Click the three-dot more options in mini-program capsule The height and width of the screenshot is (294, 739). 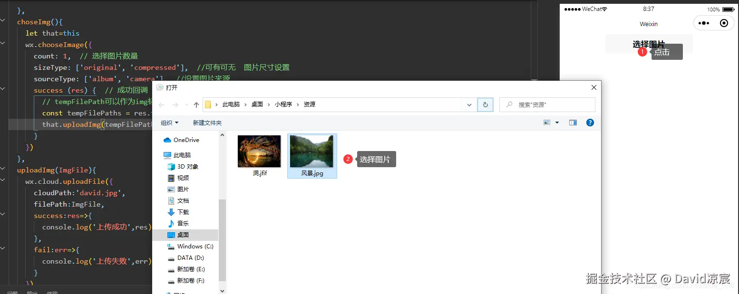[x=703, y=23]
